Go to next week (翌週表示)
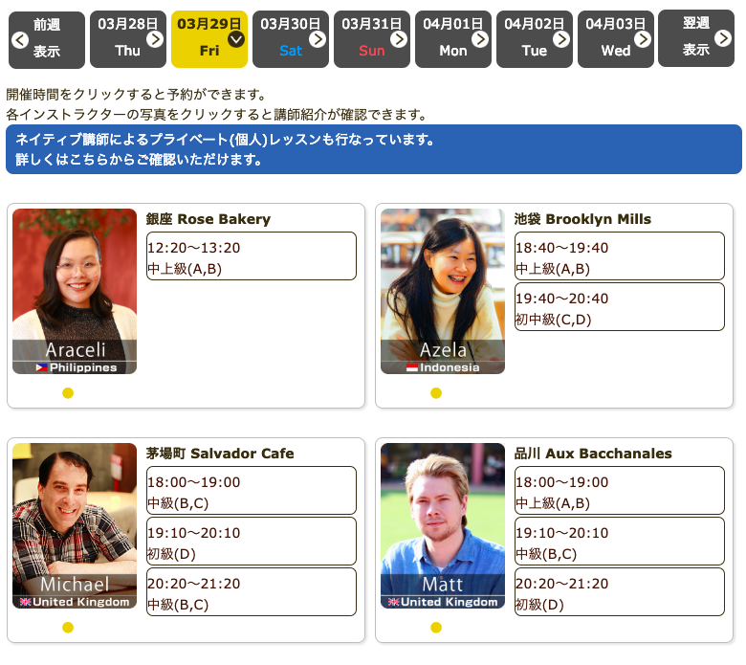 pos(695,39)
